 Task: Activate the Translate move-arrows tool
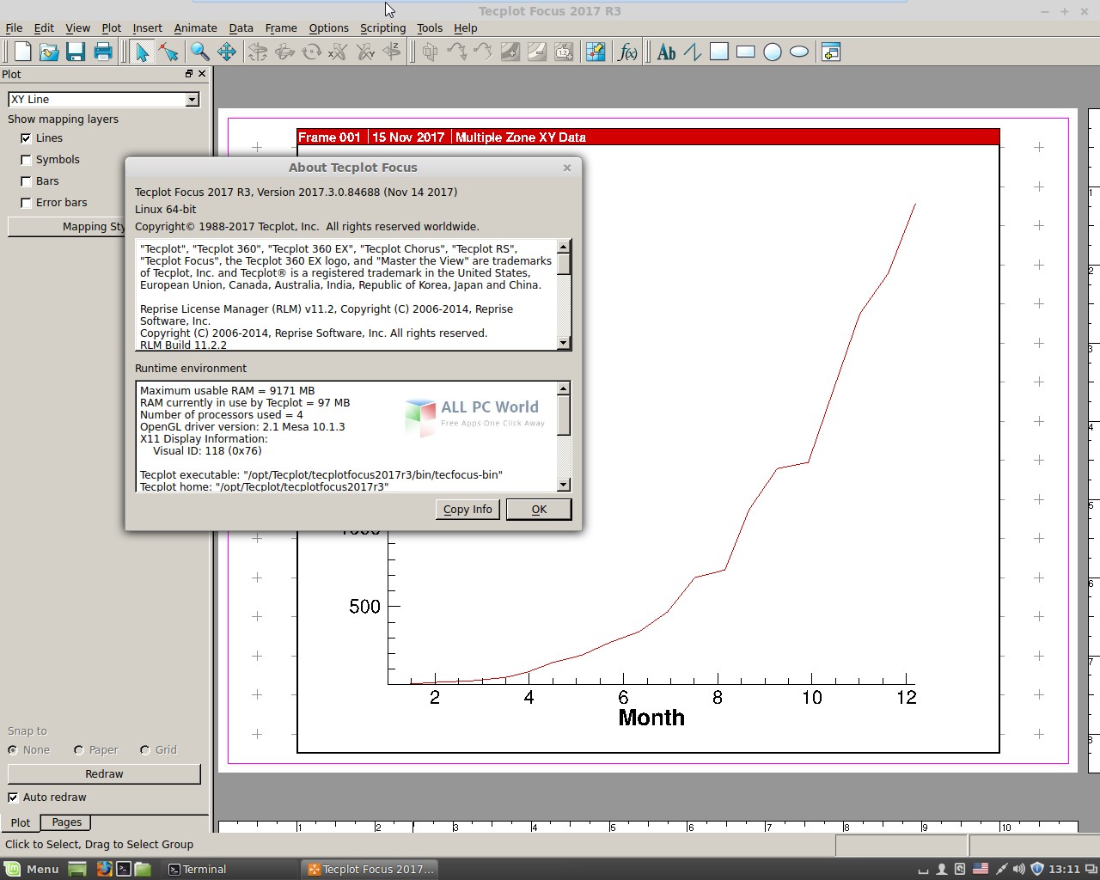[227, 52]
